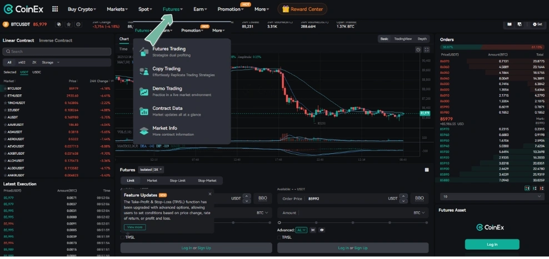This screenshot has height=259, width=549.
Task: Click the Futures Trading menu icon
Action: (144, 52)
